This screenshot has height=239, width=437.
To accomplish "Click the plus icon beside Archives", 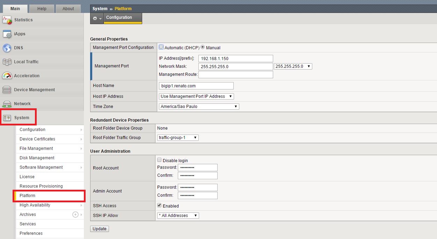I will [x=75, y=215].
